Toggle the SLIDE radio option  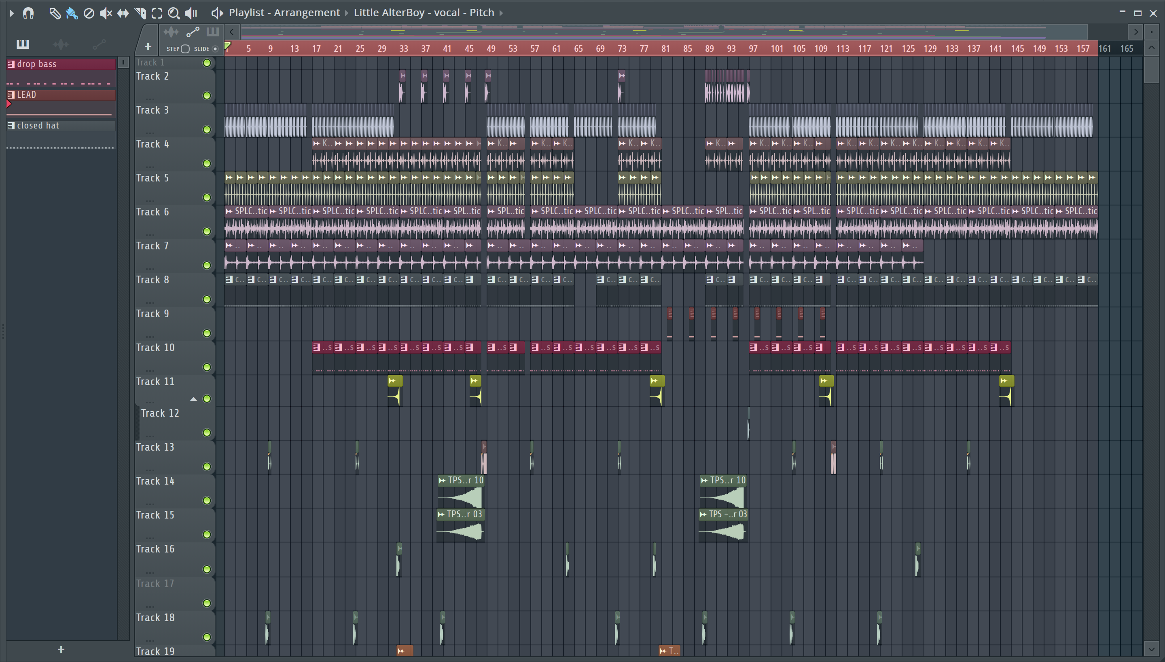[x=216, y=48]
